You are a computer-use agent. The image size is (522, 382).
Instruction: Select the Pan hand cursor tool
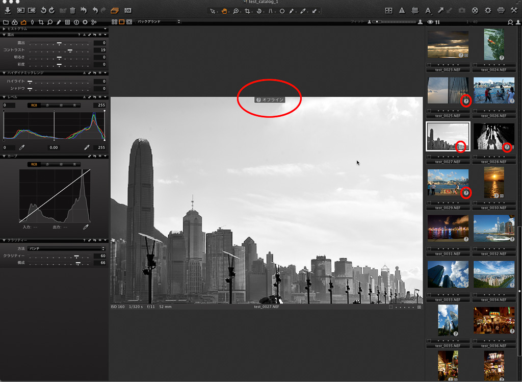point(224,11)
